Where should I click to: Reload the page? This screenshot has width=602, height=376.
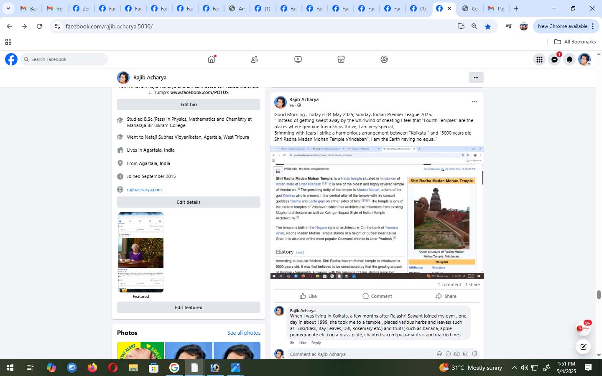[39, 26]
